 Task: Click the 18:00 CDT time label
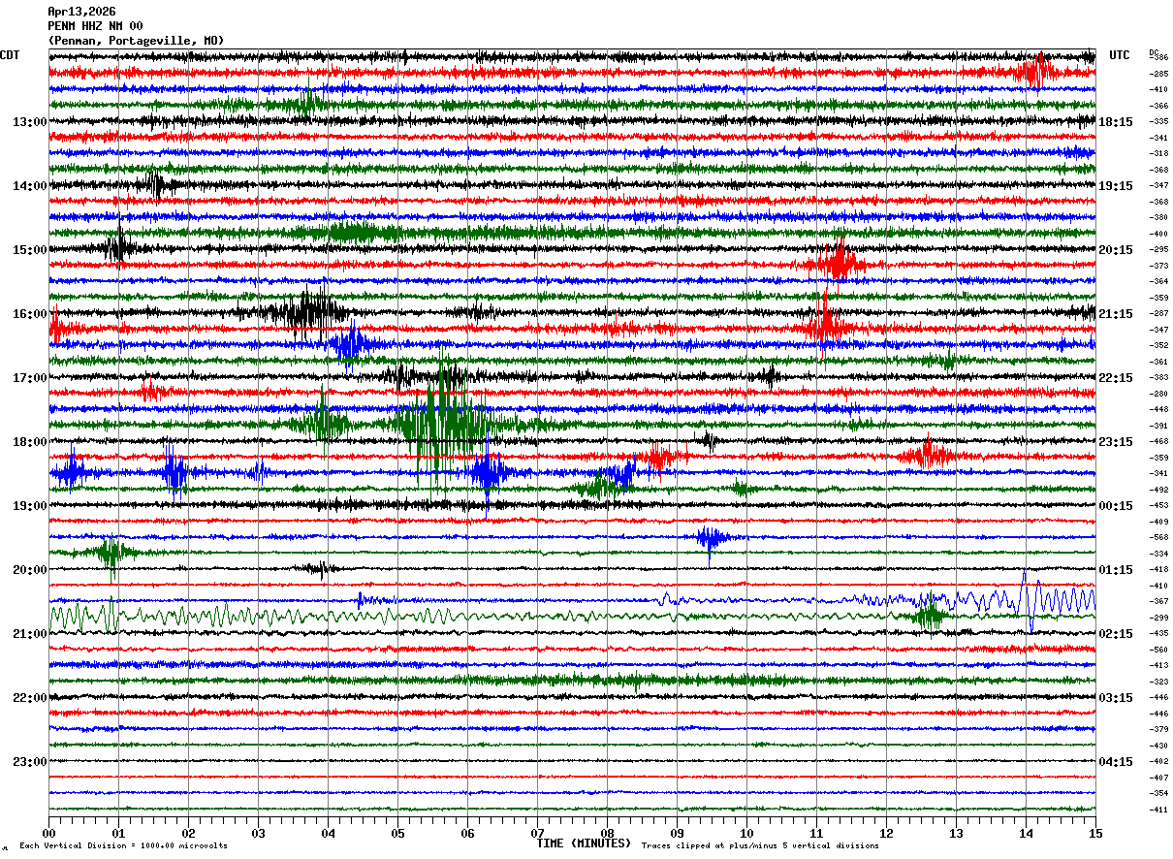30,442
